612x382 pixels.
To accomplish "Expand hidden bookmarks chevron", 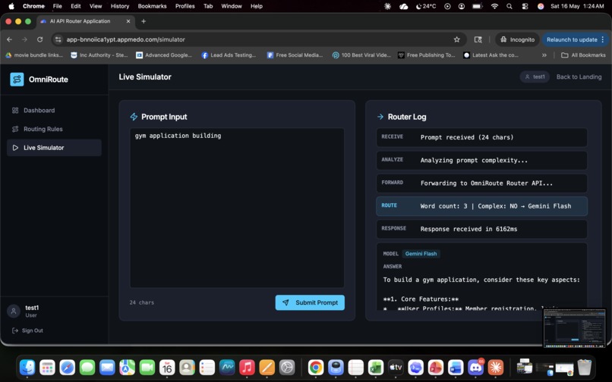I will [x=544, y=55].
